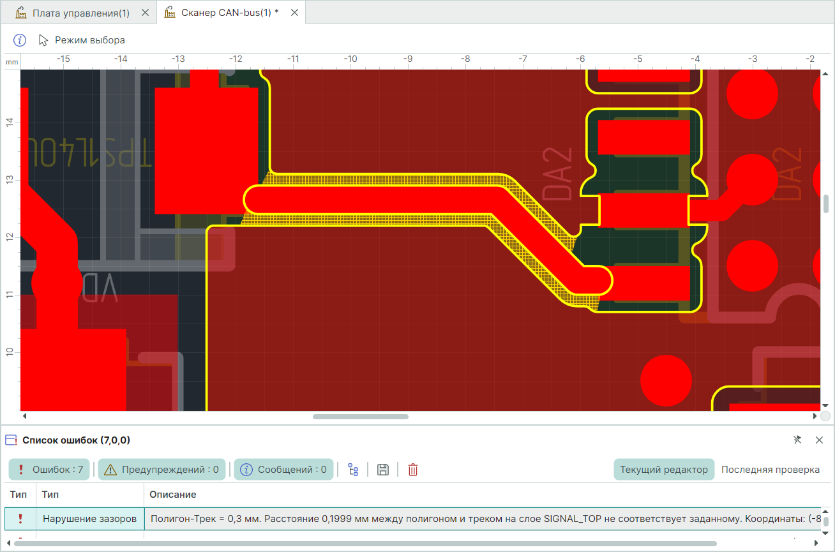Save the error list with the floppy icon
Image resolution: width=835 pixels, height=552 pixels.
pos(383,470)
